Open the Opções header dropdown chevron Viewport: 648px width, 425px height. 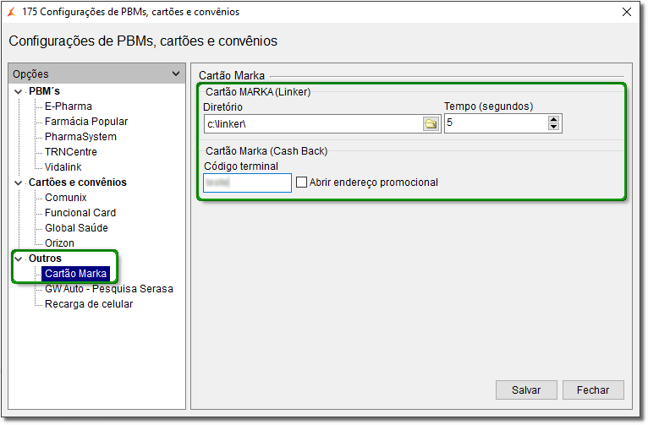pos(176,74)
